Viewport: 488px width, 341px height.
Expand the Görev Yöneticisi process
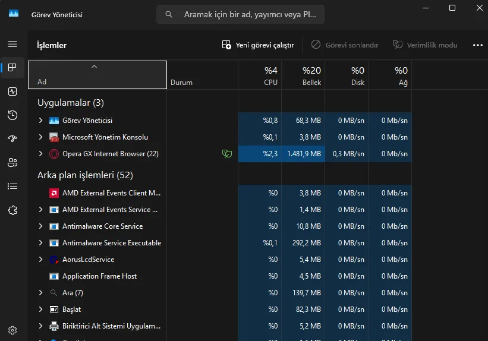pyautogui.click(x=40, y=121)
